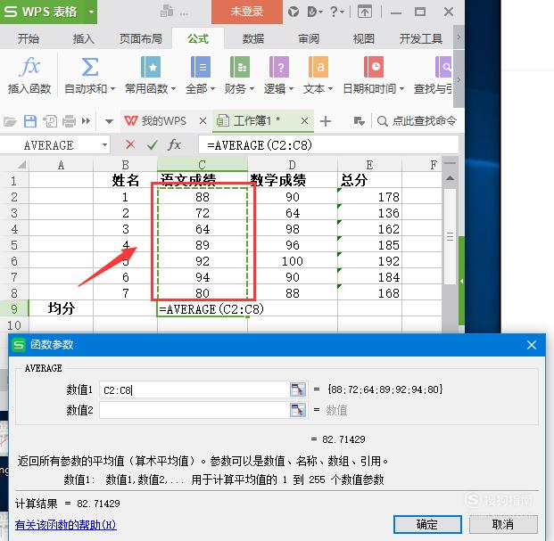Image resolution: width=554 pixels, height=541 pixels.
Task: Open the All functions (全部) icon
Action: [x=201, y=67]
